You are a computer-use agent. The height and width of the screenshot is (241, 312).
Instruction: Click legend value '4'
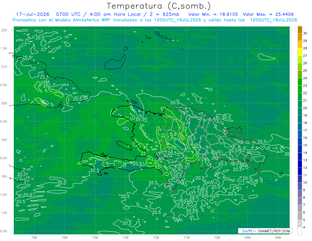(304, 227)
